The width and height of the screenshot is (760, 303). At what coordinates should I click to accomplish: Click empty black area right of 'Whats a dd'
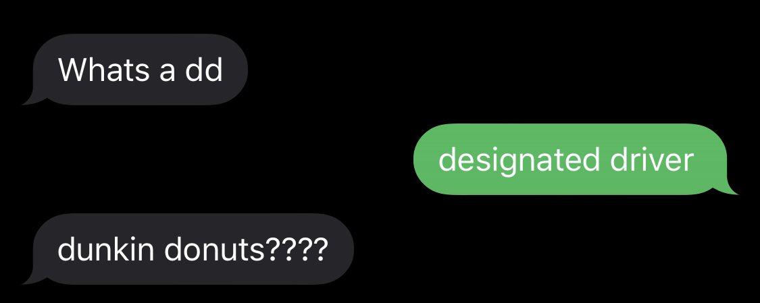click(x=484, y=70)
